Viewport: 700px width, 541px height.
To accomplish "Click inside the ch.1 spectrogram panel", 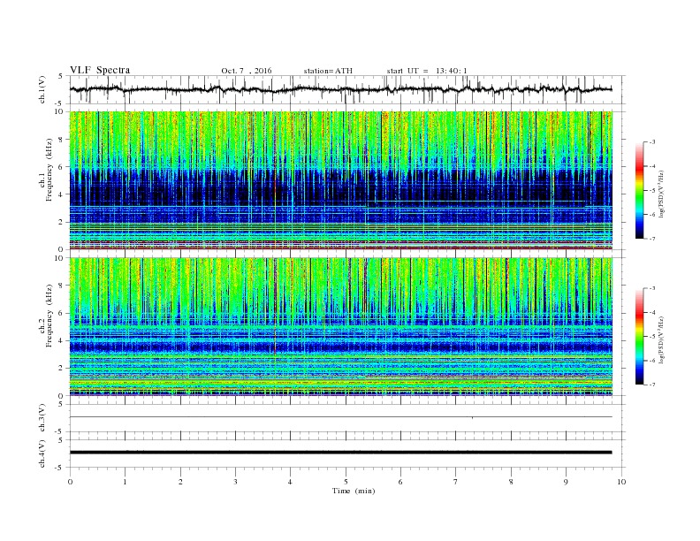I will coord(341,180).
